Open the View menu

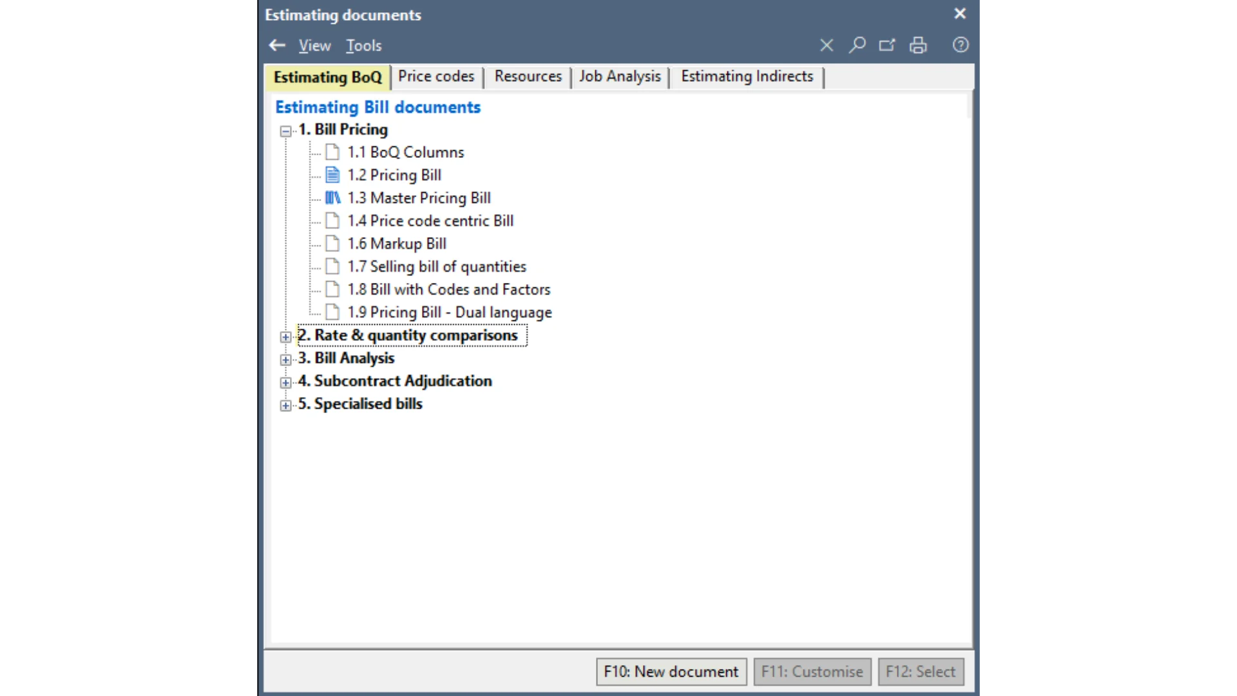click(314, 46)
